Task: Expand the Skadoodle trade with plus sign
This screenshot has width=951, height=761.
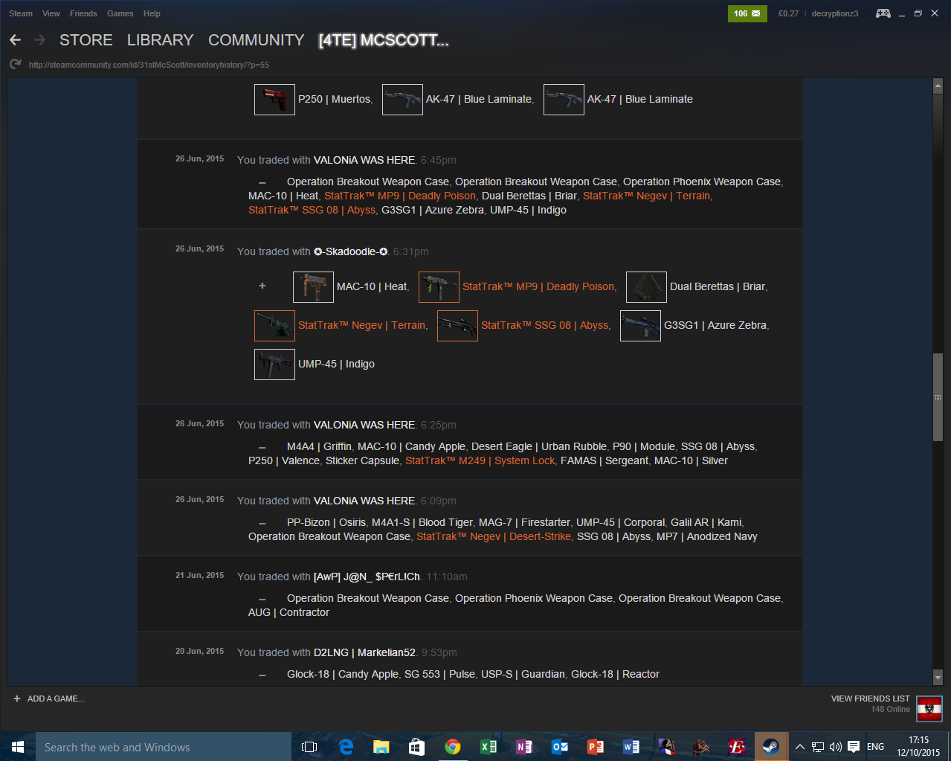Action: pos(262,286)
